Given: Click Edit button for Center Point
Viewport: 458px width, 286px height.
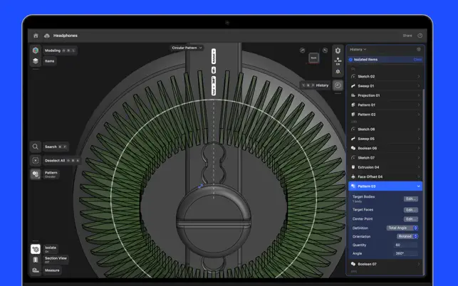Looking at the screenshot, I should [x=411, y=219].
